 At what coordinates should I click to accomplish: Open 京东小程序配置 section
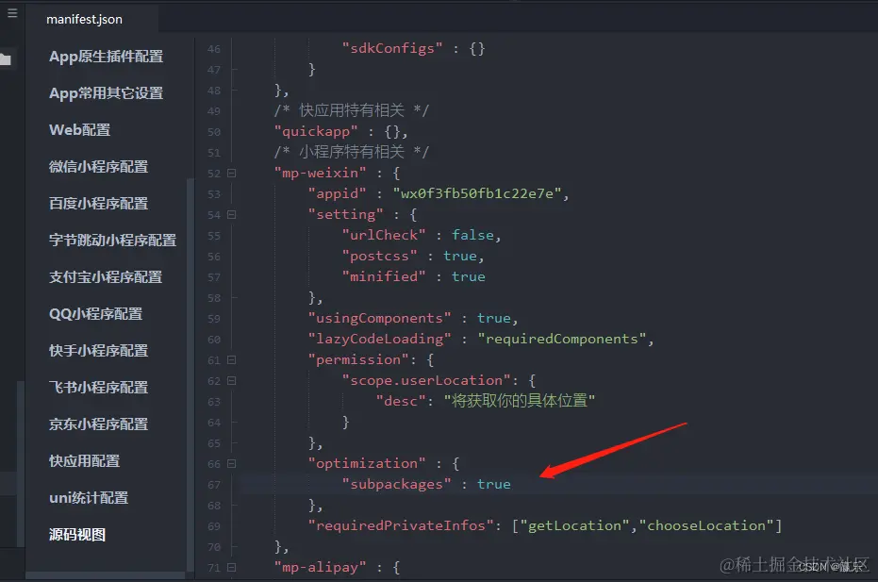[x=98, y=424]
